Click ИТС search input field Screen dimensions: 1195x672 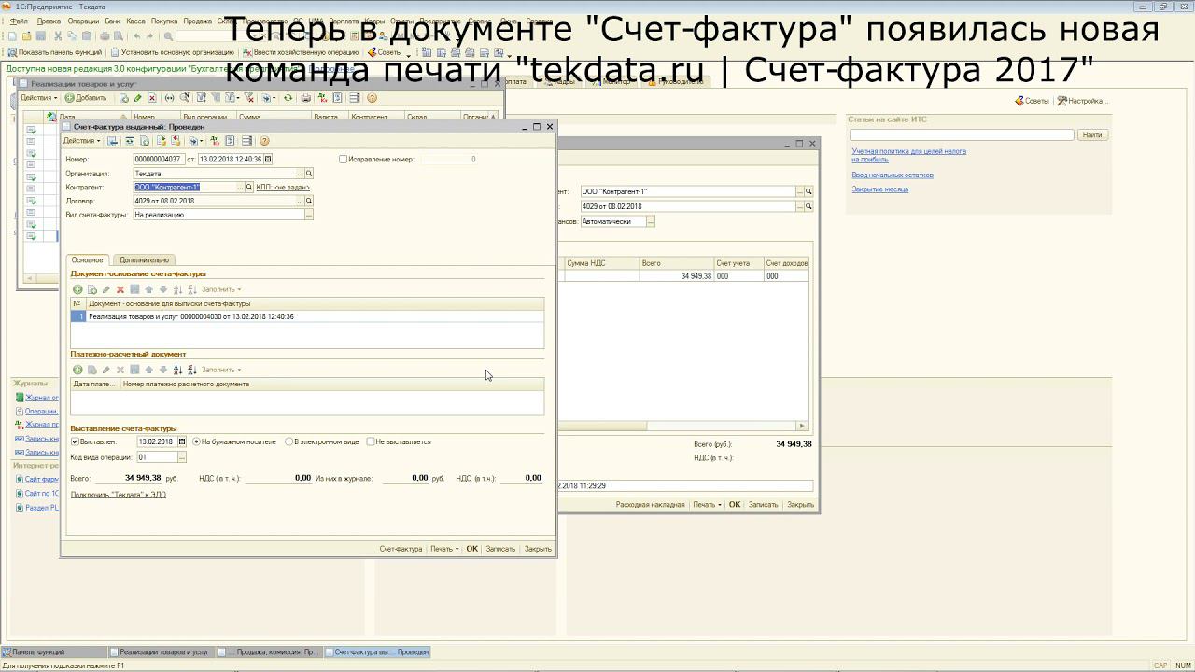click(x=962, y=135)
